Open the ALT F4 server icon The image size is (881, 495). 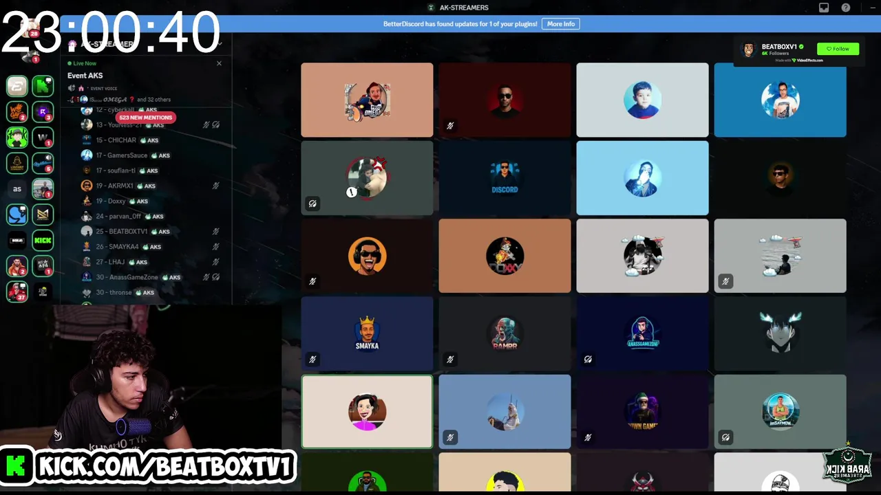tap(43, 266)
